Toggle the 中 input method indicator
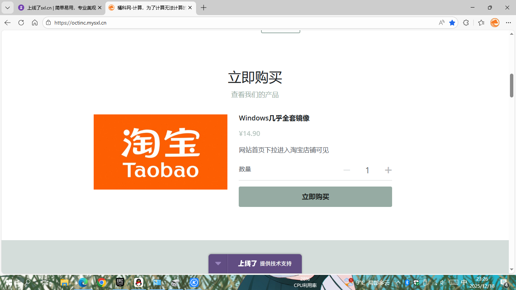The width and height of the screenshot is (516, 290). 464,282
